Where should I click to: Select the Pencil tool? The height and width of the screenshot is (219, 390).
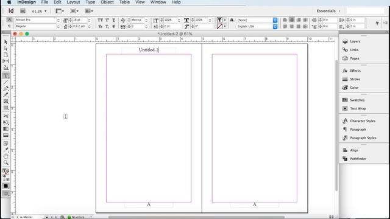pyautogui.click(x=6, y=95)
